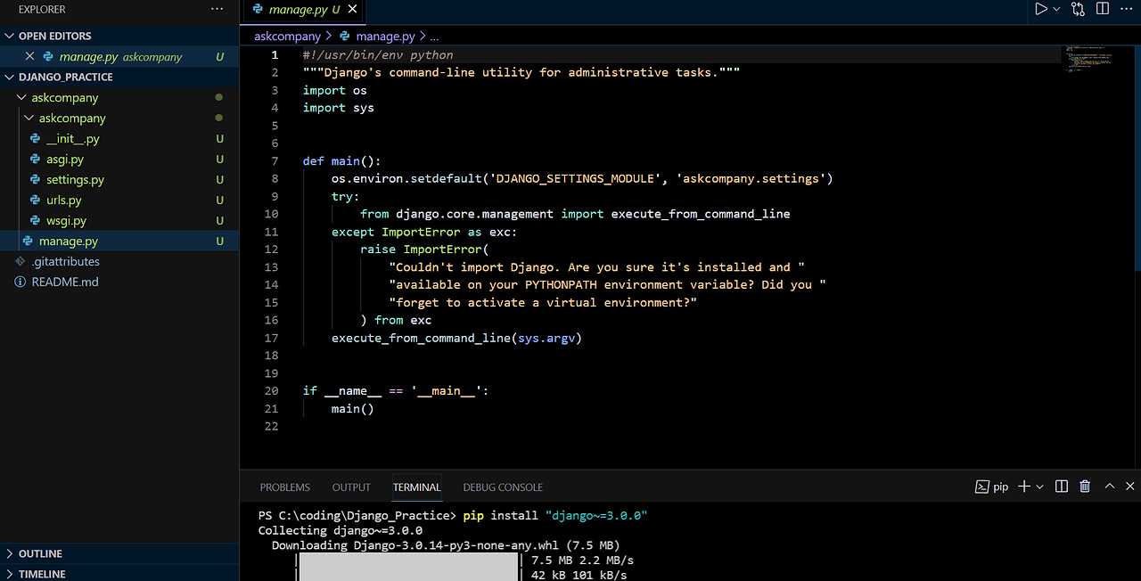Click the EXPLORER sidebar title
This screenshot has height=581, width=1141.
[x=42, y=9]
